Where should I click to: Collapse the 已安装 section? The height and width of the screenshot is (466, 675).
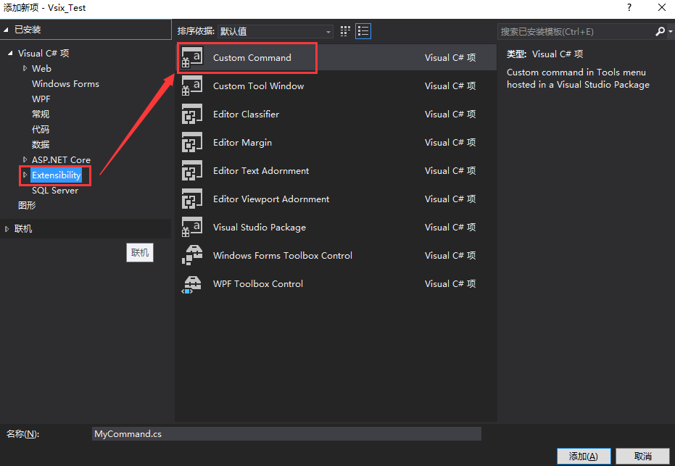tap(6, 30)
